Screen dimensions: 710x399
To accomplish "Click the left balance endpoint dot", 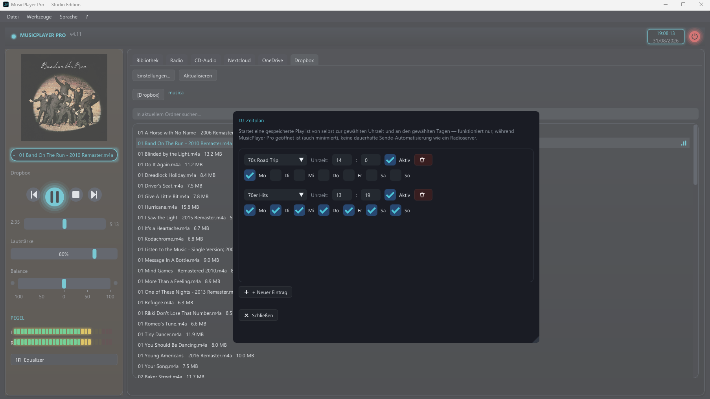I will pyautogui.click(x=13, y=283).
